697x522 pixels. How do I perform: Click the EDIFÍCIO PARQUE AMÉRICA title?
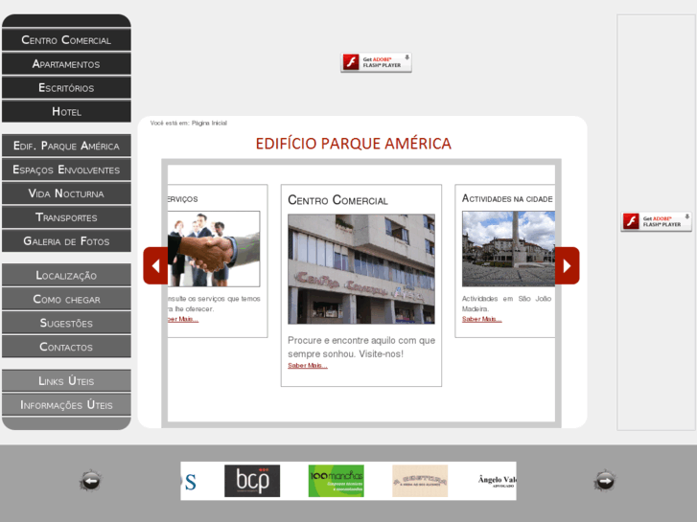tap(354, 144)
